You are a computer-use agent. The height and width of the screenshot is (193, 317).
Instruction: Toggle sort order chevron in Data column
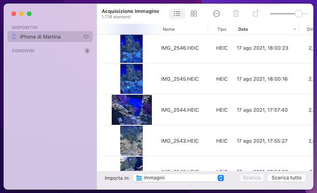(x=294, y=29)
